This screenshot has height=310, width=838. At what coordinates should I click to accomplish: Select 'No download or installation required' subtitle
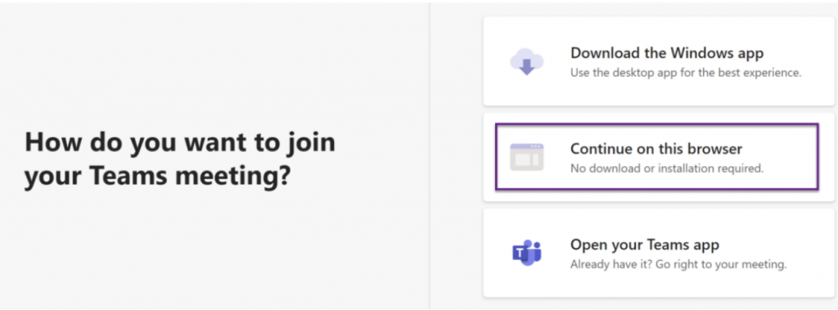(x=667, y=168)
